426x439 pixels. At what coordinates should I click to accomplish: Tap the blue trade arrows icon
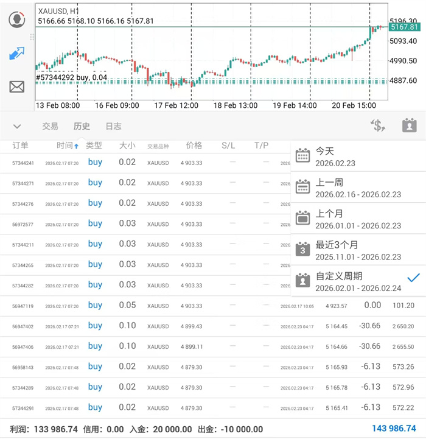[17, 54]
